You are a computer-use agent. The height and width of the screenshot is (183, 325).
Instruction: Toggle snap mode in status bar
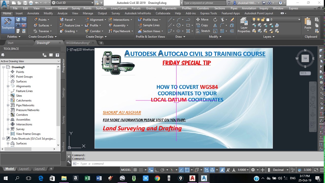click(x=140, y=170)
